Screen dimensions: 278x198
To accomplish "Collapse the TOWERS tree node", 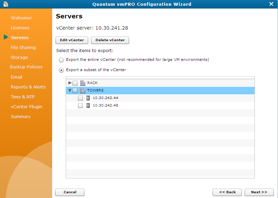I will tap(69, 90).
